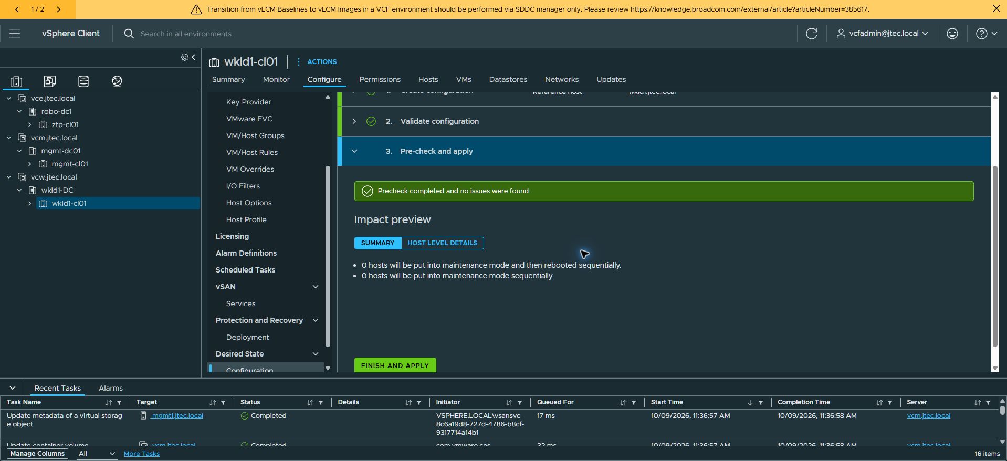Select the SUMMARY impact view
The image size is (1007, 461).
point(377,243)
